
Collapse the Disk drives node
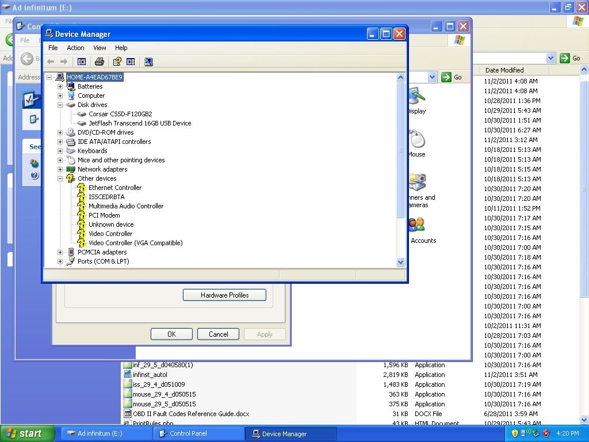(60, 105)
